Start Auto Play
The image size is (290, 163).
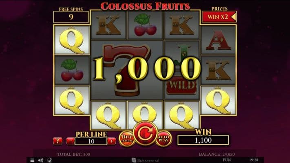[x=164, y=139]
